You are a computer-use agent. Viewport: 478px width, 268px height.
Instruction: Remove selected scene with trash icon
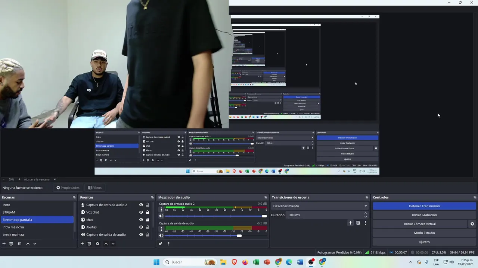click(11, 244)
